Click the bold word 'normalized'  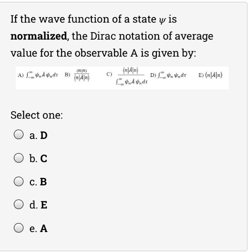[x=39, y=36]
